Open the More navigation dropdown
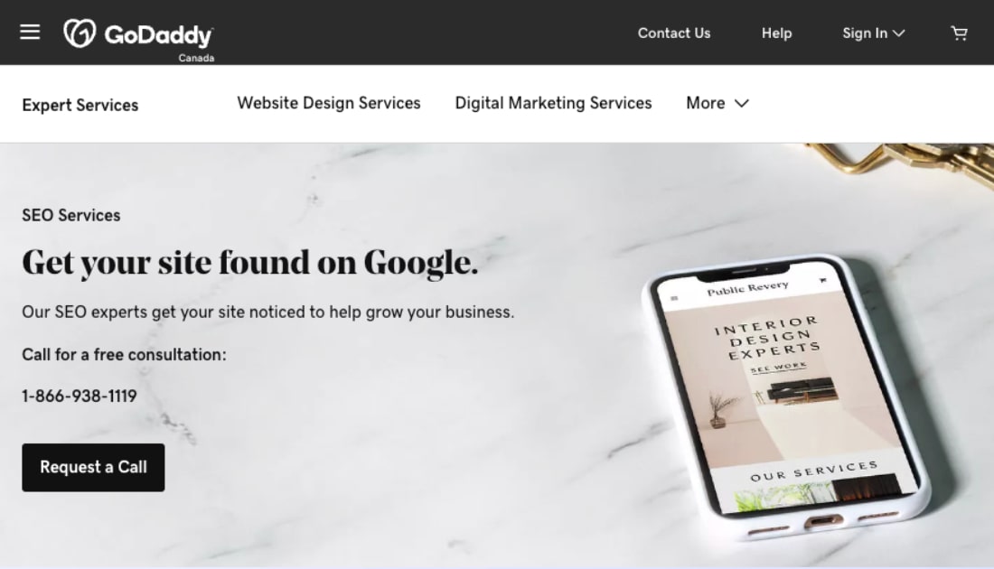 (x=717, y=103)
